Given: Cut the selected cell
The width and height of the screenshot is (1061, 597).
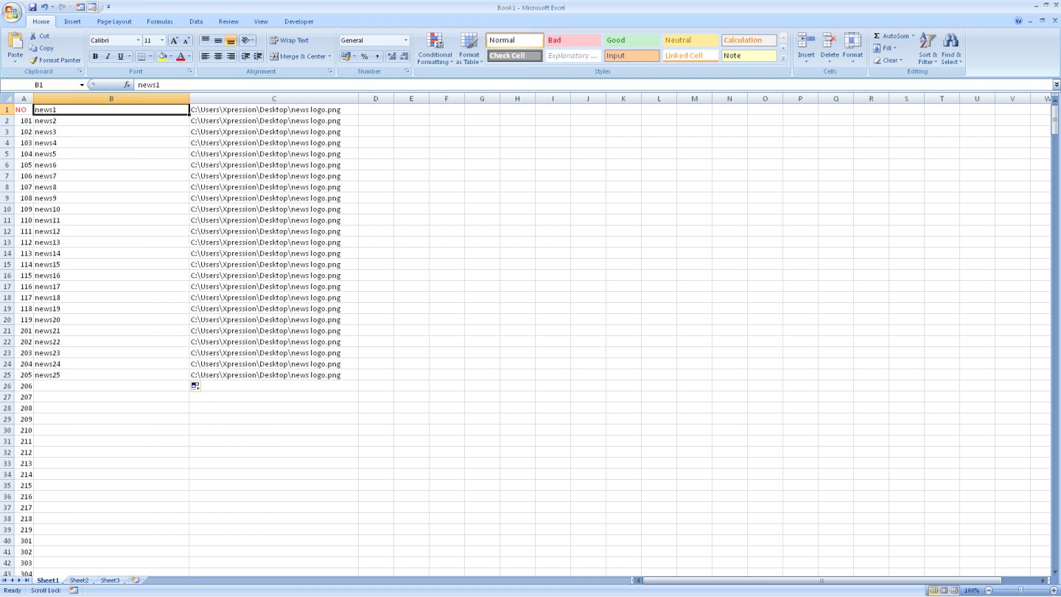Looking at the screenshot, I should [39, 36].
